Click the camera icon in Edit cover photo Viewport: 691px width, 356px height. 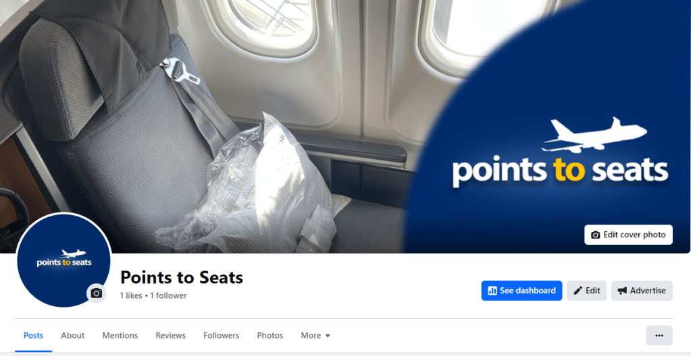click(x=595, y=235)
